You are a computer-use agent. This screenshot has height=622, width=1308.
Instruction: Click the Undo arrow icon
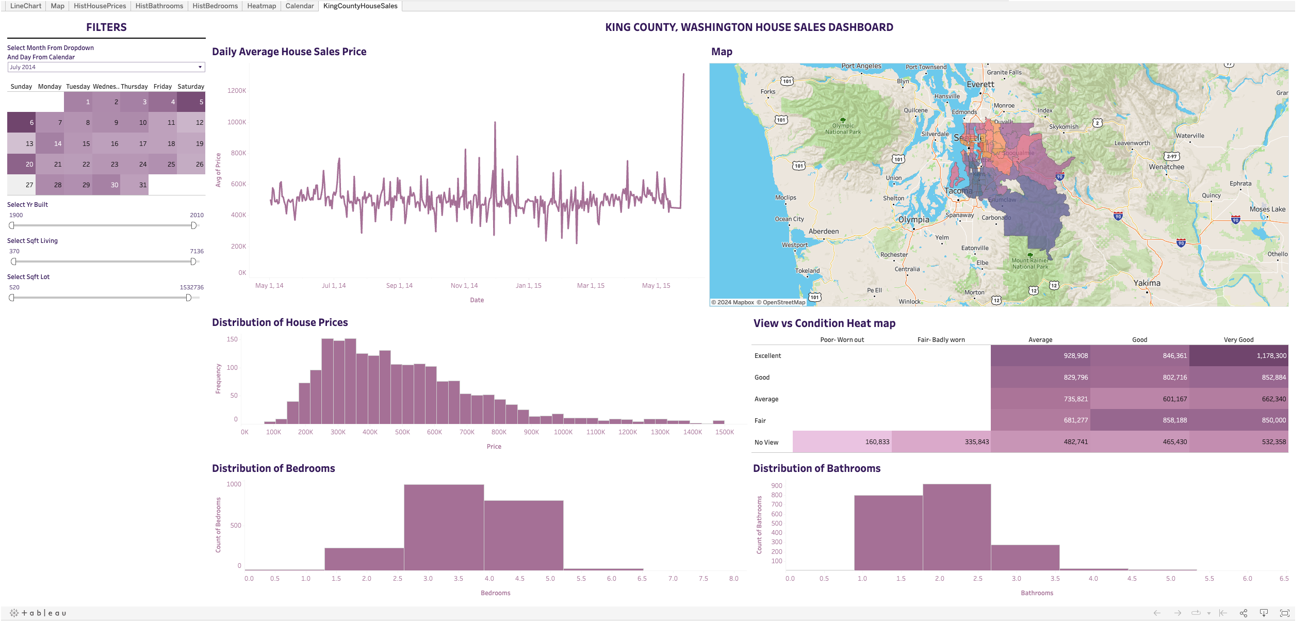point(1157,613)
